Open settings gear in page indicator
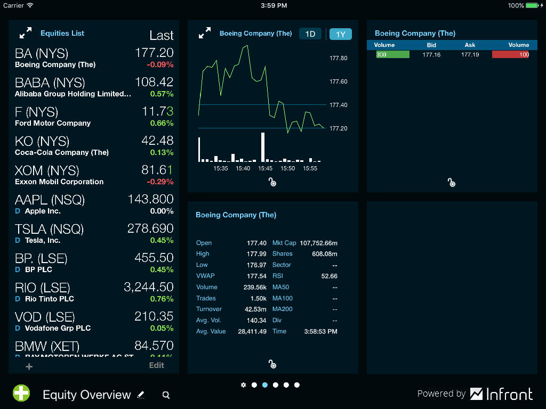 tap(243, 385)
